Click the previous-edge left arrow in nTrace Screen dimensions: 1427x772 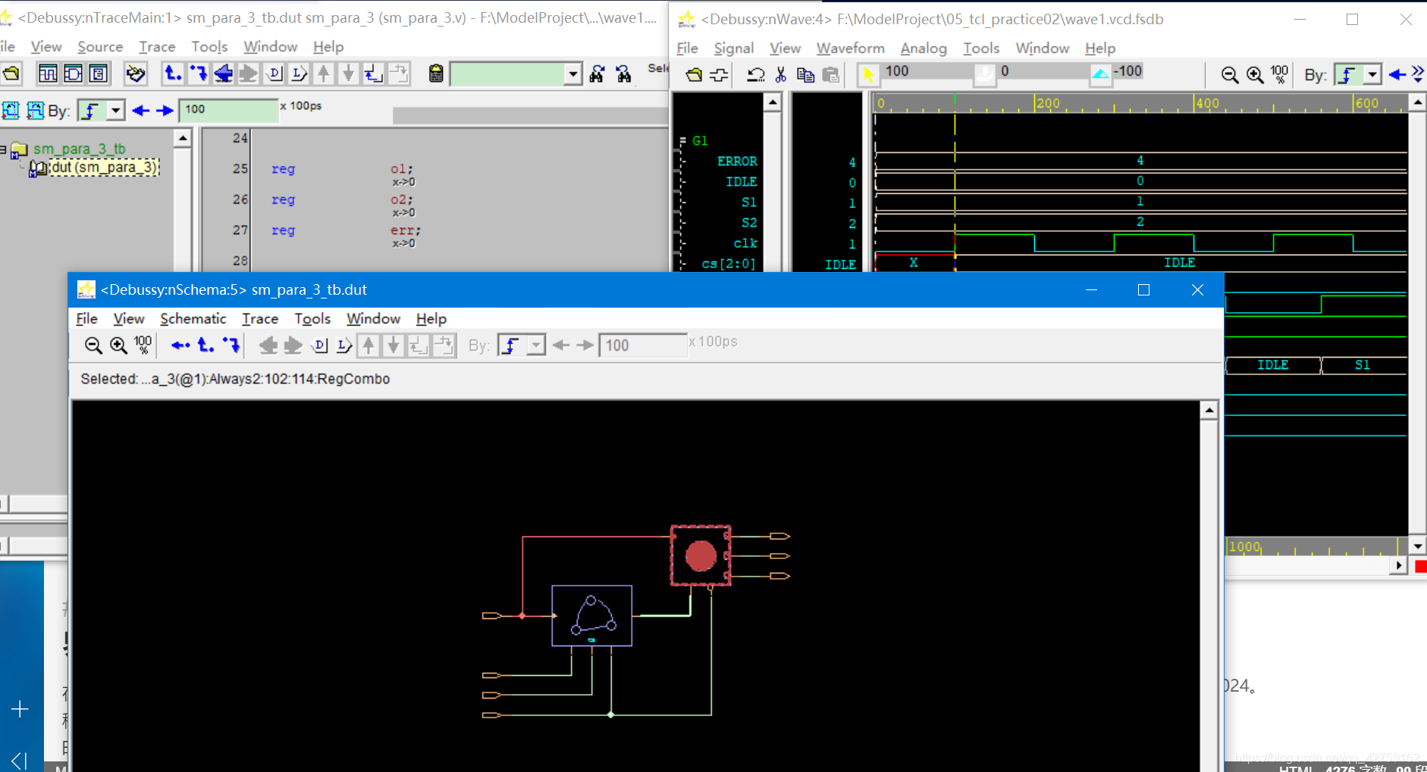coord(140,111)
